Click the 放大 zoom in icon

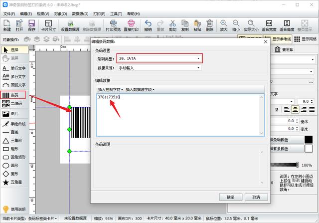tap(224, 25)
